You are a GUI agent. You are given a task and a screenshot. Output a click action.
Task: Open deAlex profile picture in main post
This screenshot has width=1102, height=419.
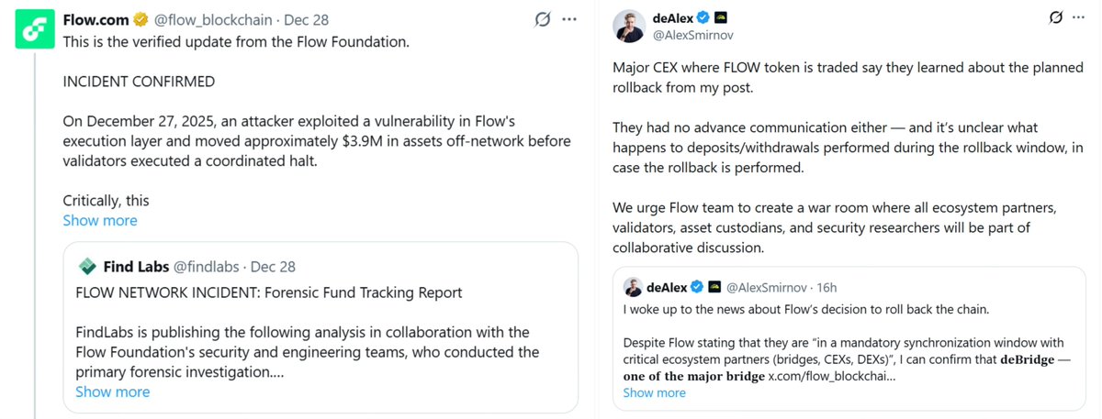coord(629,26)
